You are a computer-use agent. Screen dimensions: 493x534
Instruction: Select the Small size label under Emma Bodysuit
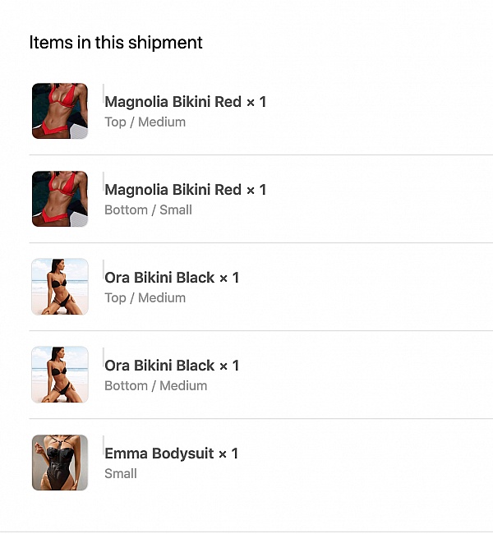tap(121, 473)
